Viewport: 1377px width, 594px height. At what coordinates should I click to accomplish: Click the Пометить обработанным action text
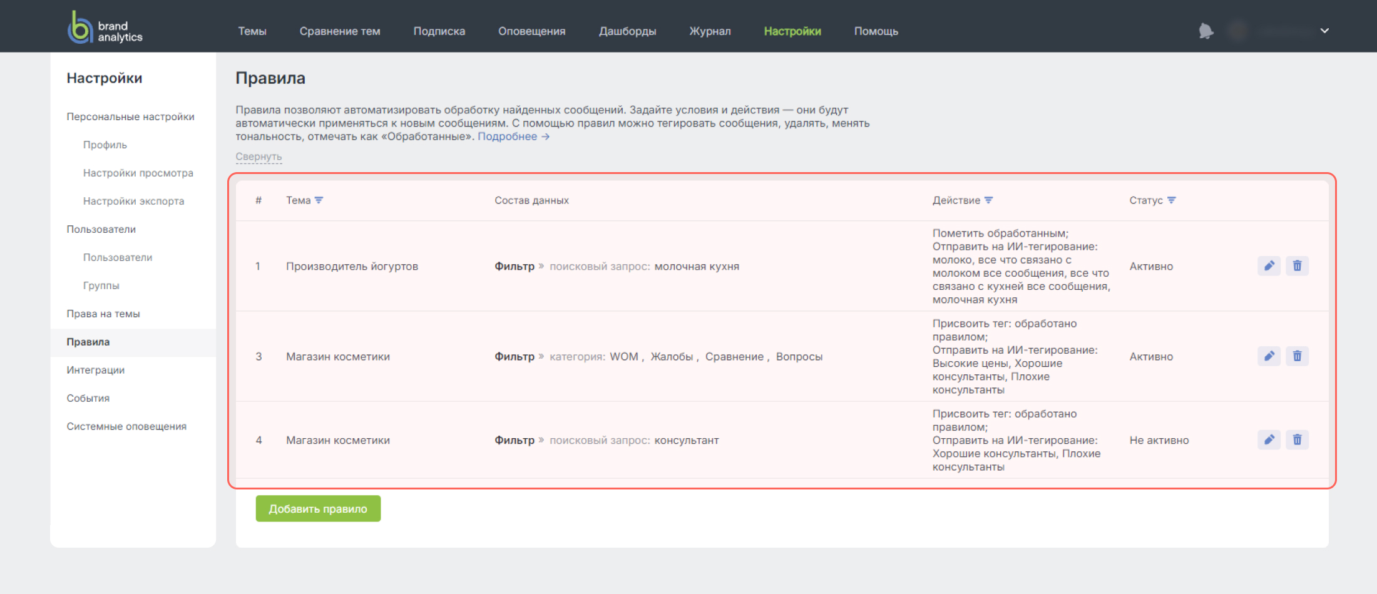pyautogui.click(x=1000, y=233)
